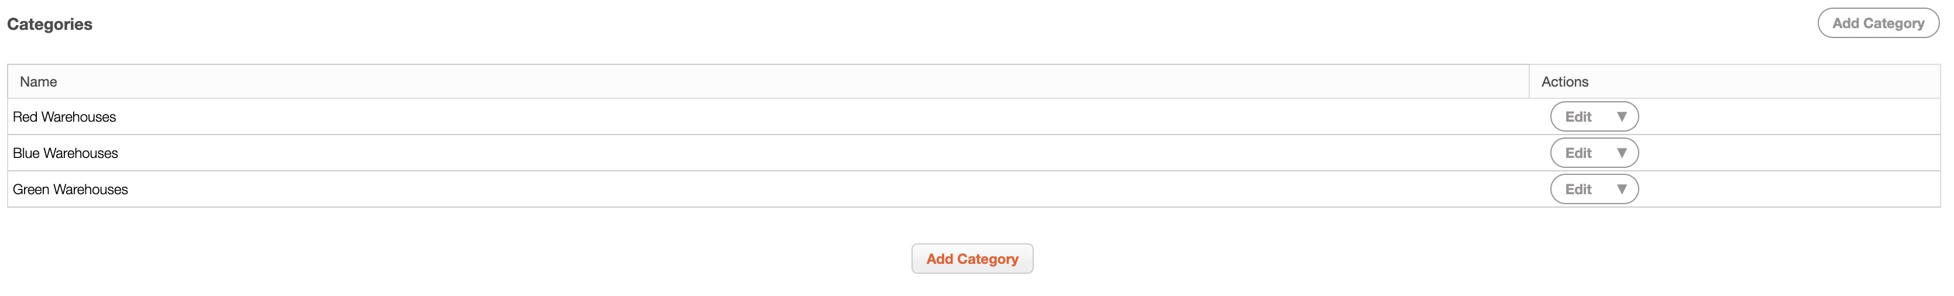The image size is (1954, 296).
Task: Edit the Blue Warehouses category
Action: (x=1578, y=153)
